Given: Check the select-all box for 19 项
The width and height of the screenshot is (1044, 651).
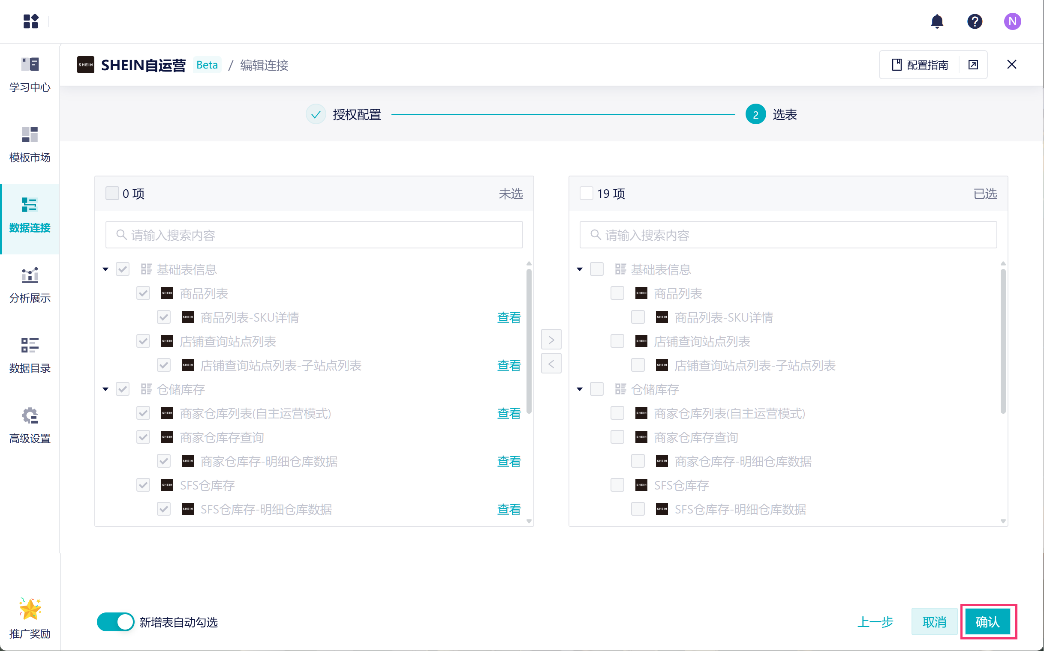Looking at the screenshot, I should click(586, 193).
